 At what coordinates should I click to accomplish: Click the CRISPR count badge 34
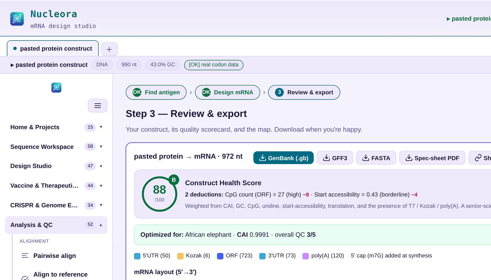[x=90, y=205]
